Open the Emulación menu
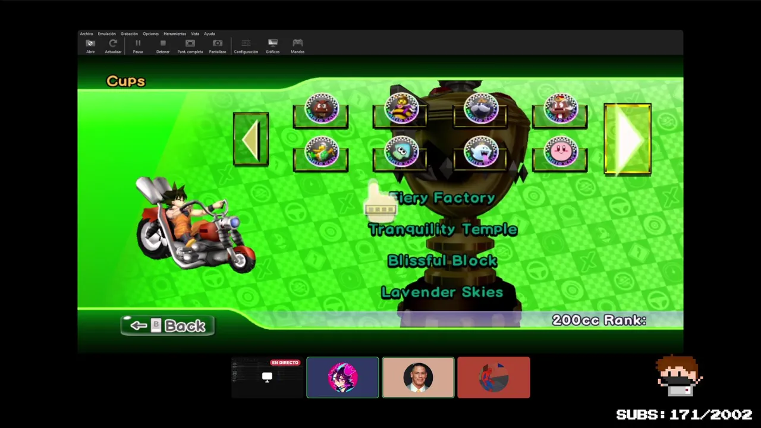This screenshot has height=428, width=761. coord(107,34)
